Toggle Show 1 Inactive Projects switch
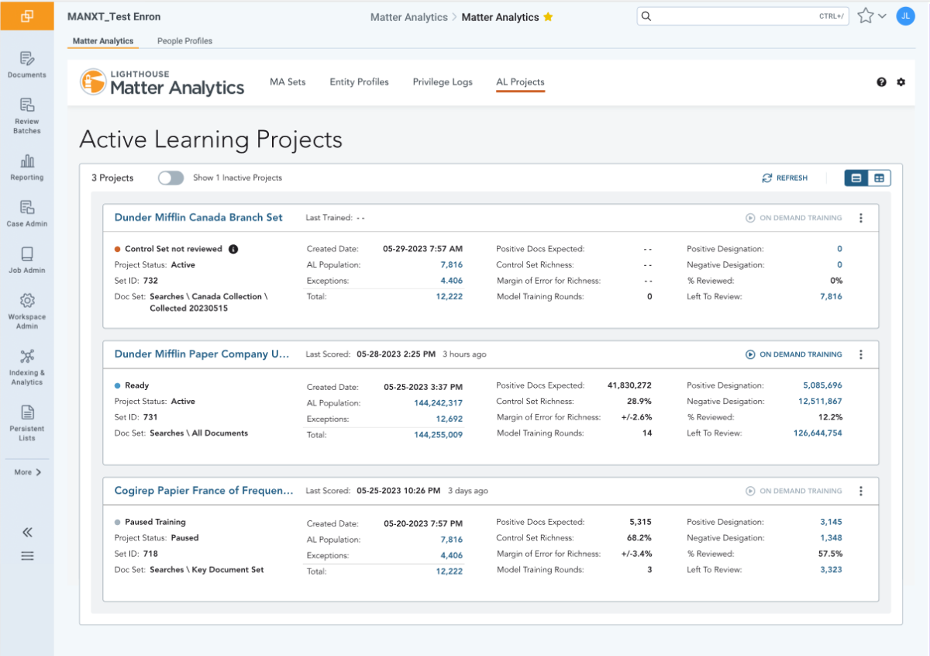 170,178
